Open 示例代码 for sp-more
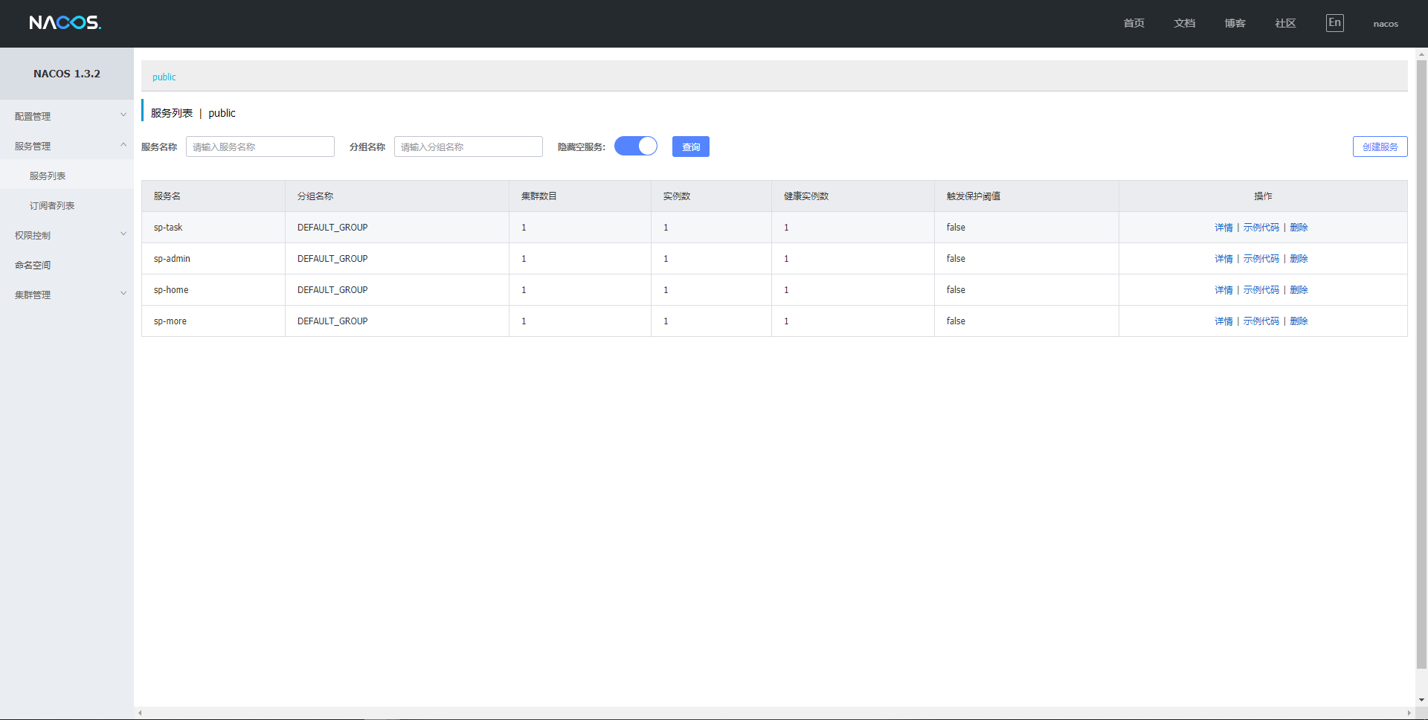1428x720 pixels. coord(1261,321)
